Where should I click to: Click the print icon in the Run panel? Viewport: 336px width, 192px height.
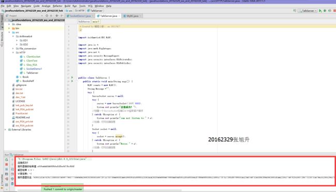coord(12,179)
